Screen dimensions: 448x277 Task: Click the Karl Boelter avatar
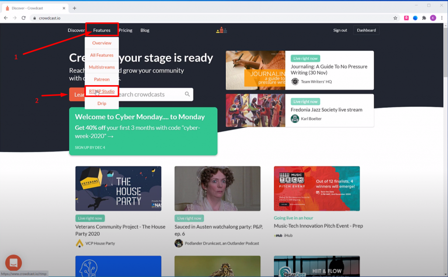pos(295,118)
